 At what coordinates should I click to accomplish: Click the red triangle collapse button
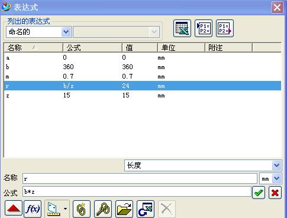click(x=14, y=208)
